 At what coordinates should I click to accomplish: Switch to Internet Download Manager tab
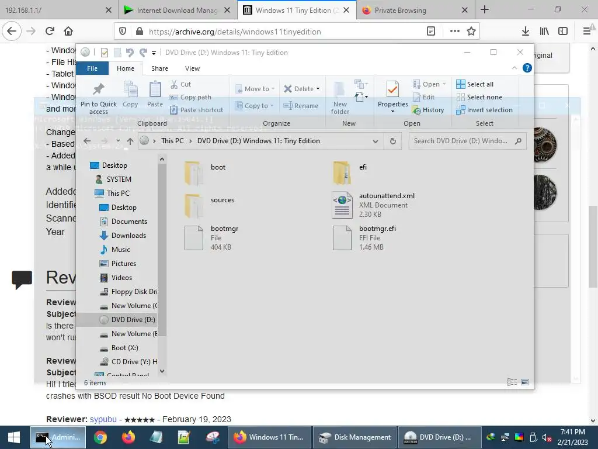178,11
